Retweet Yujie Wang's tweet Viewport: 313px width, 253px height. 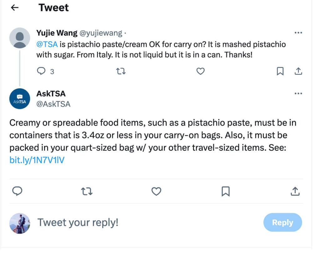[x=121, y=71]
